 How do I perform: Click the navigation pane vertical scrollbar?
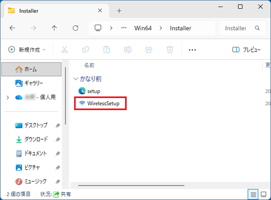(65, 96)
